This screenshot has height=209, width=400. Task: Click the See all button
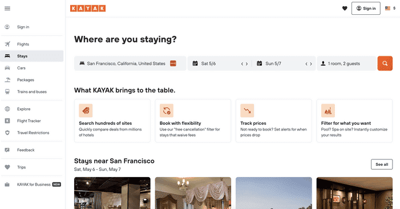pos(382,165)
